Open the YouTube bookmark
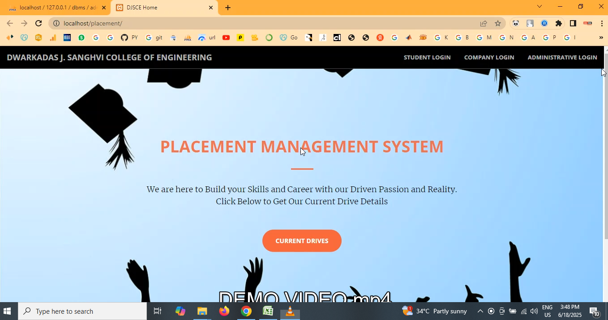Image resolution: width=608 pixels, height=320 pixels. (x=226, y=38)
